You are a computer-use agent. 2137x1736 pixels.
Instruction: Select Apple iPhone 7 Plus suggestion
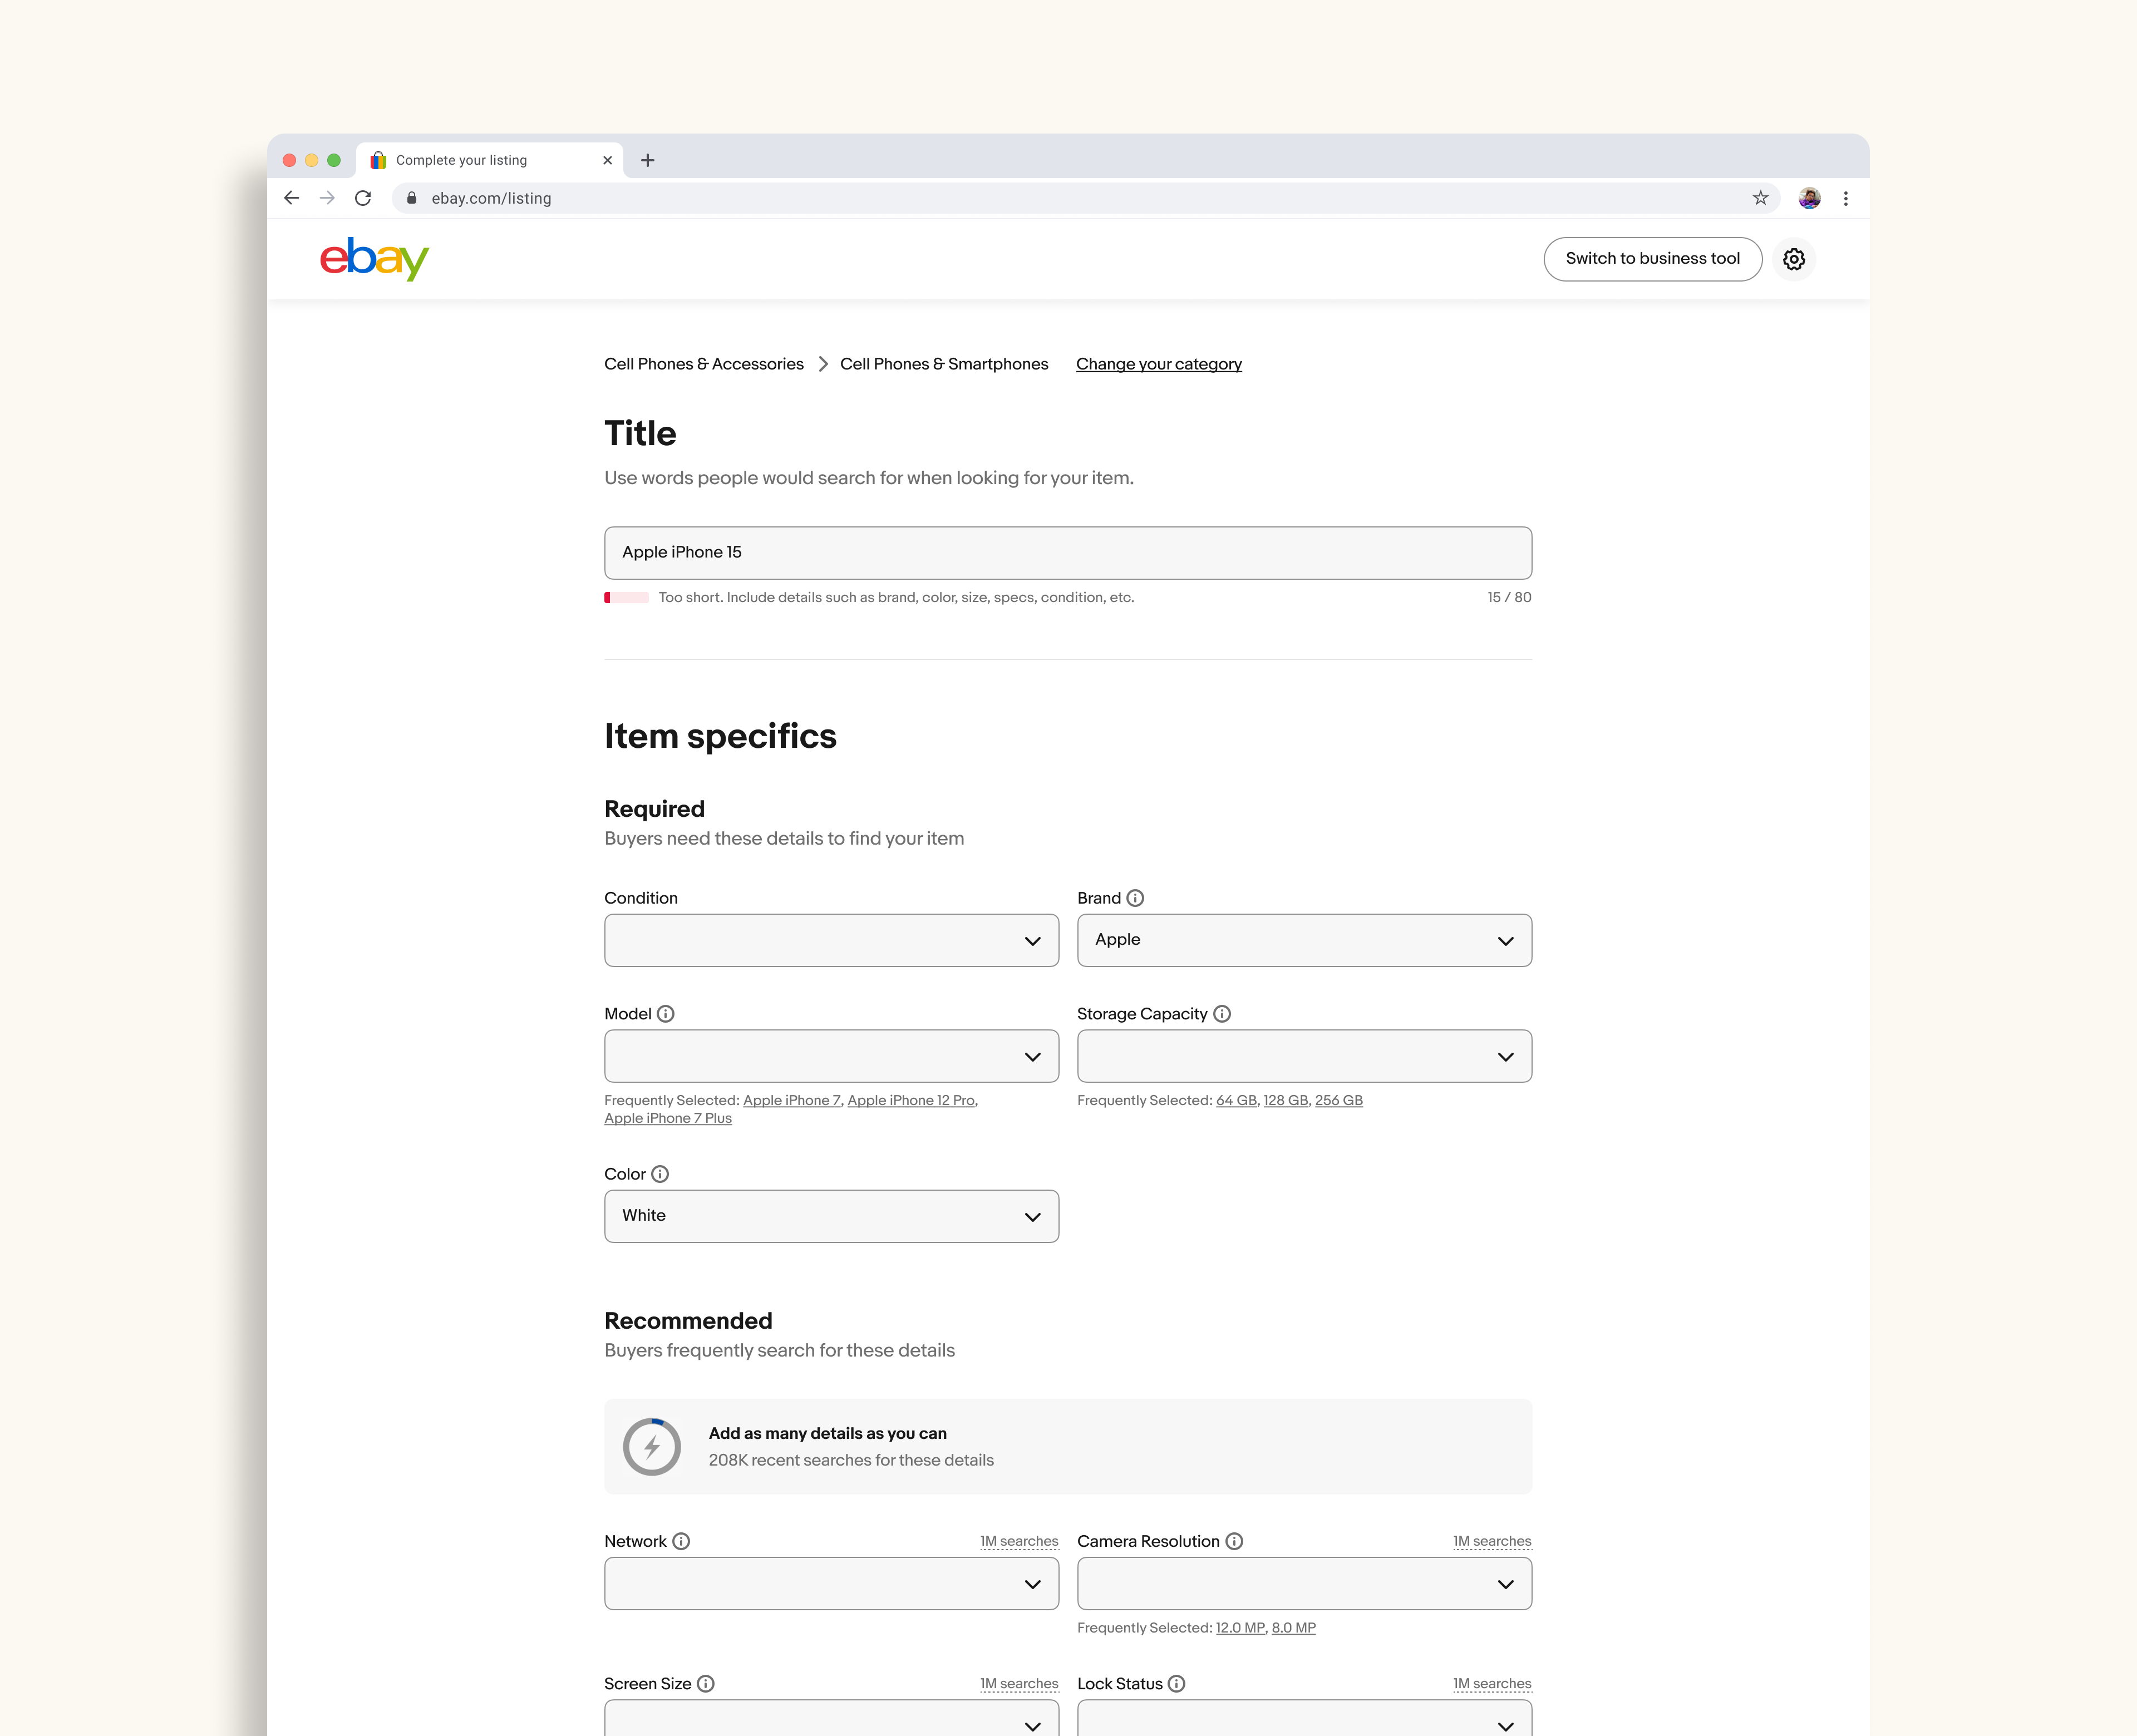click(x=668, y=1118)
